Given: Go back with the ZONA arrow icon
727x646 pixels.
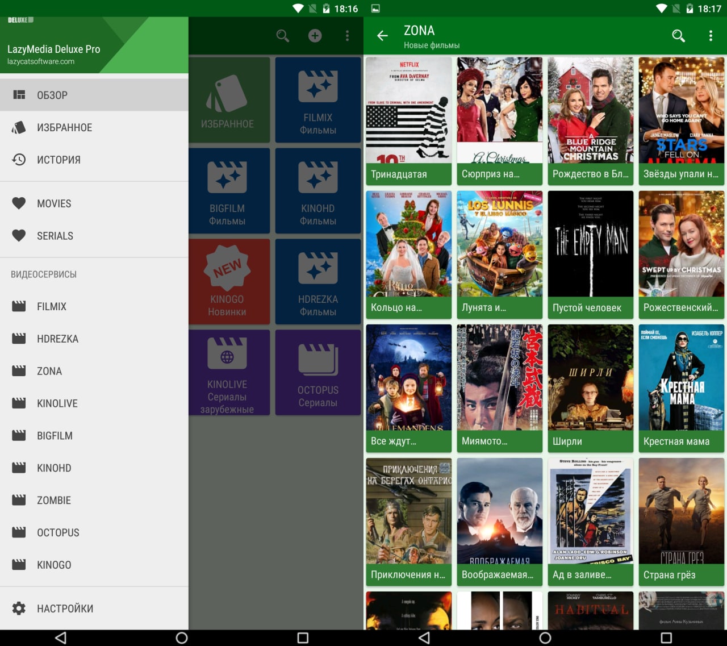Looking at the screenshot, I should click(382, 36).
